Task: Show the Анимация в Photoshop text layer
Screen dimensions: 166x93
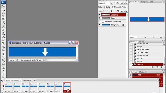Action: [100, 21]
